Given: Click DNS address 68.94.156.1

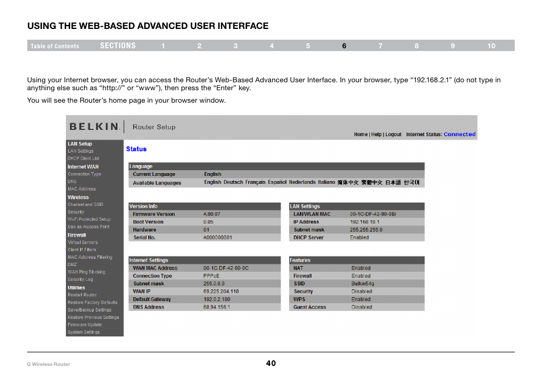Looking at the screenshot, I should pyautogui.click(x=216, y=307).
